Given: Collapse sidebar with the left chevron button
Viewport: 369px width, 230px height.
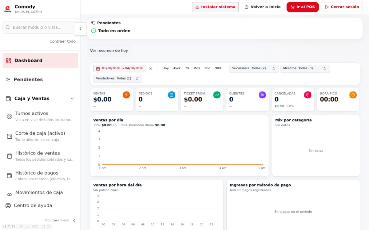Looking at the screenshot, I should click(81, 29).
